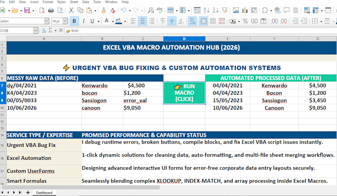Open the Undo history dropdown arrow
The height and width of the screenshot is (196, 337).
tap(130, 10)
